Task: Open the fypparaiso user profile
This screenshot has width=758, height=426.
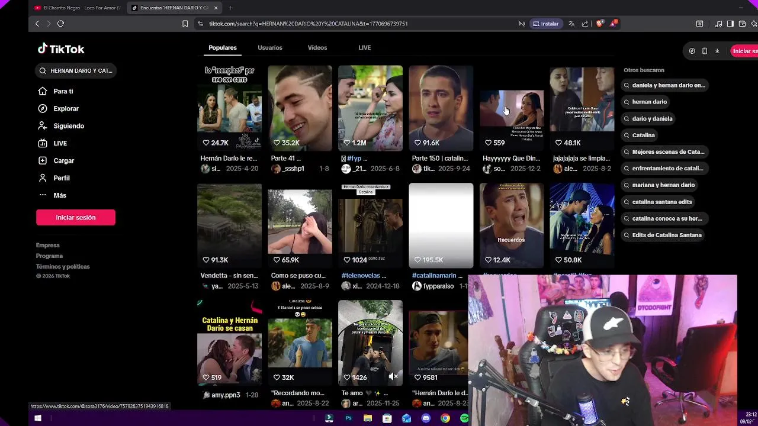Action: tap(438, 286)
